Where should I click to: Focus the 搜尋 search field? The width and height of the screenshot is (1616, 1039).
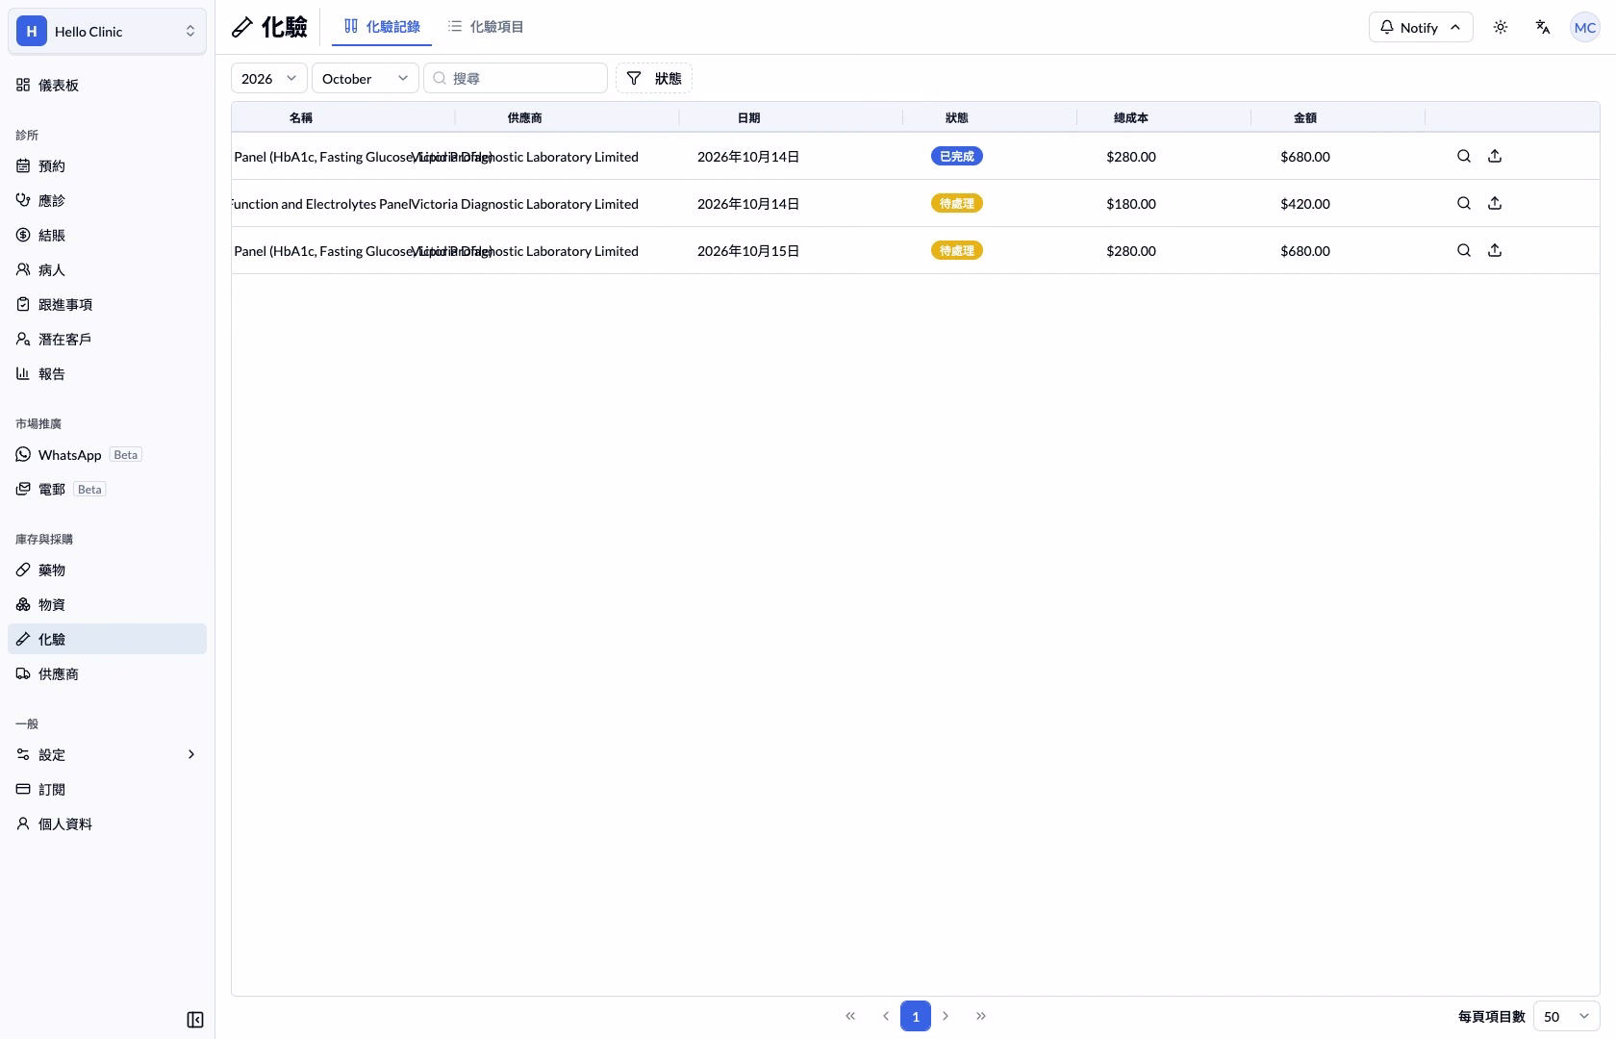516,78
